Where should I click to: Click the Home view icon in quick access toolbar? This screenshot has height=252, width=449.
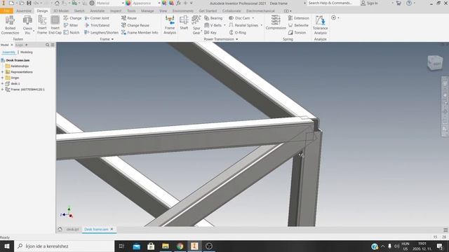point(57,3)
